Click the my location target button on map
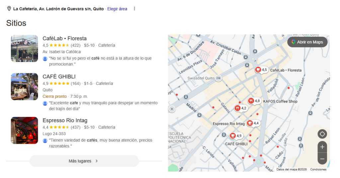Viewport: 340px width, 178px height. pyautogui.click(x=322, y=134)
